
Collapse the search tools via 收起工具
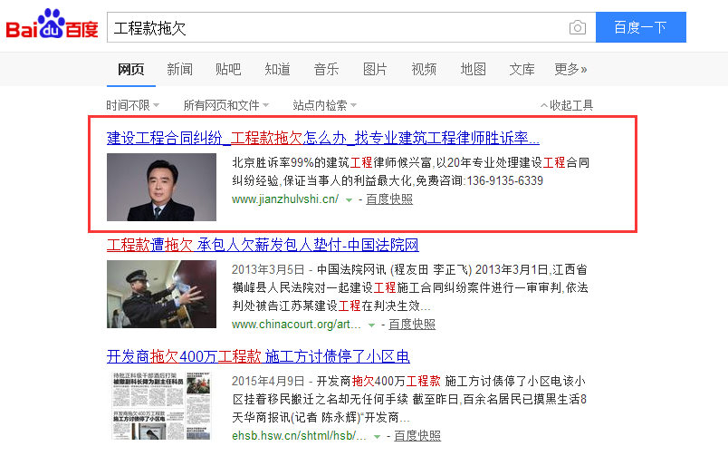pos(567,105)
